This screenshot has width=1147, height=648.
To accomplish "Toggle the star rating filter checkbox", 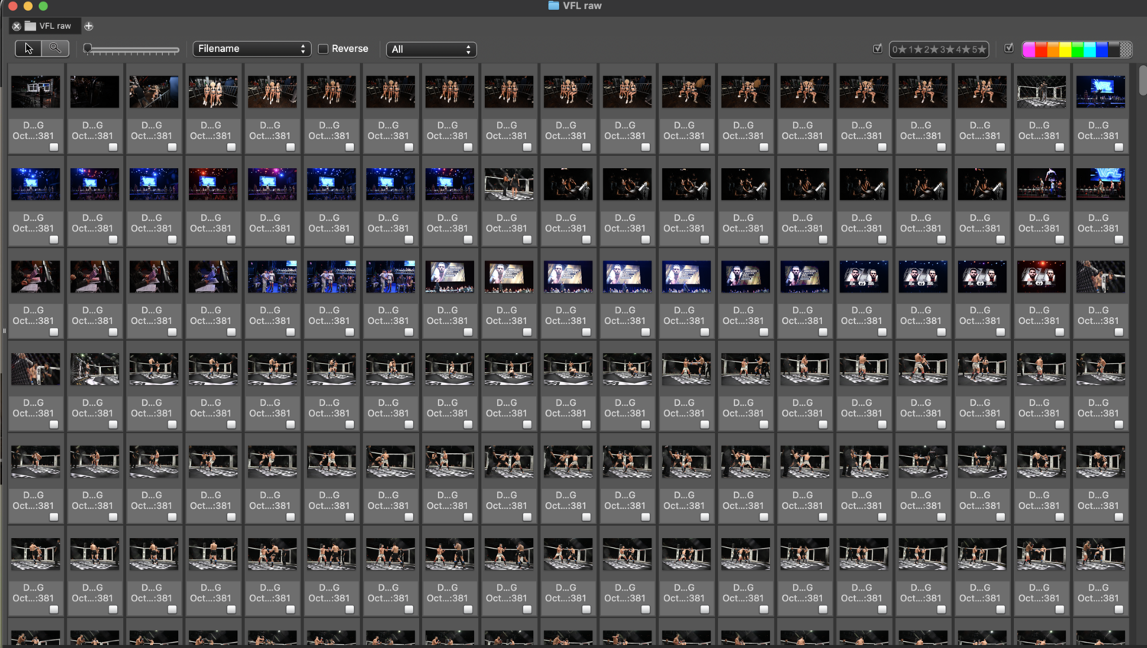I will tap(878, 49).
